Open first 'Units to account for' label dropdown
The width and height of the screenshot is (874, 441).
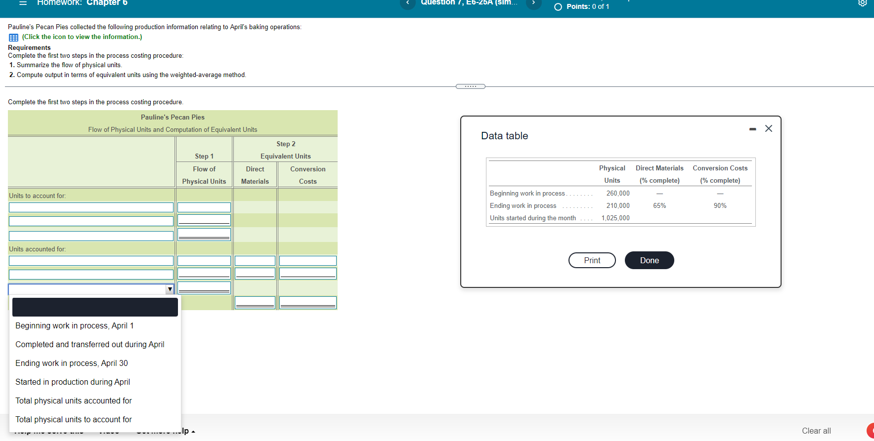(91, 207)
